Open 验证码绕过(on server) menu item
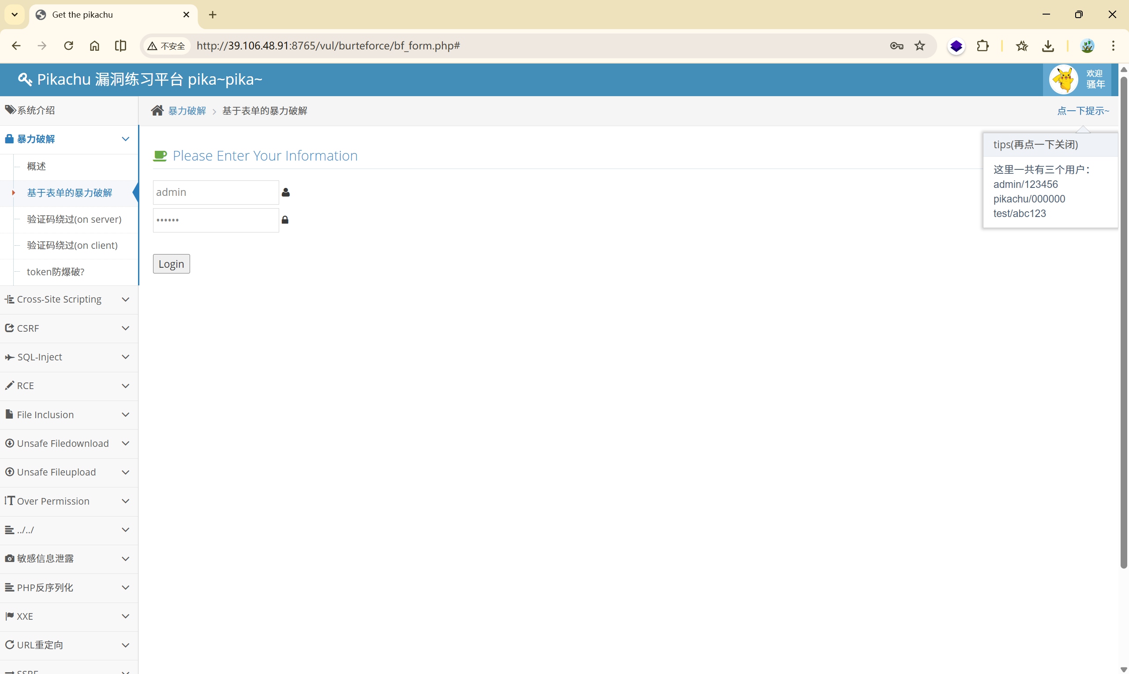The height and width of the screenshot is (674, 1129). [74, 219]
